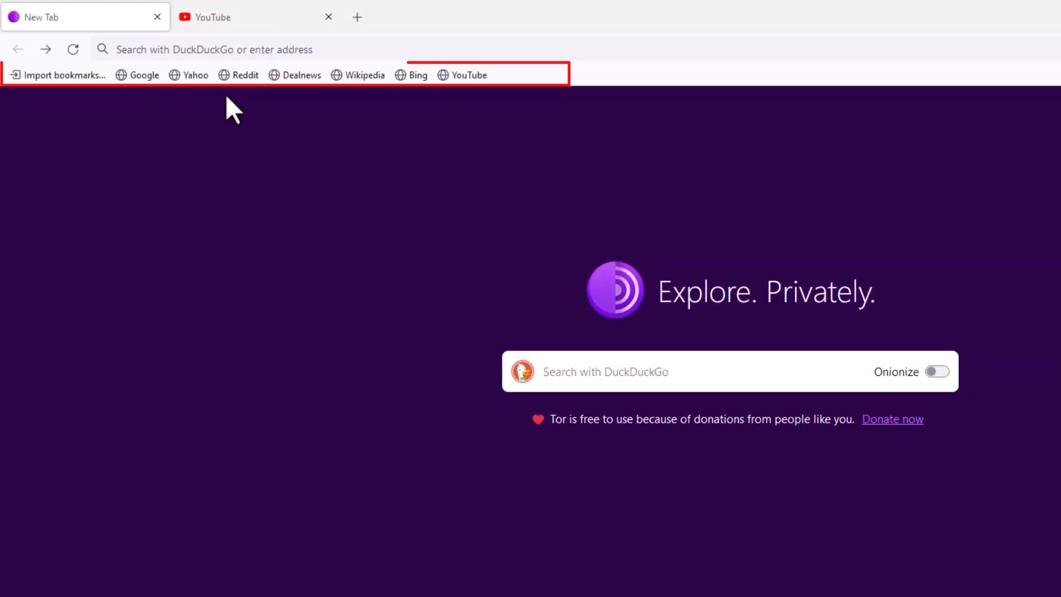
Task: Focus the Search with DuckDuckGo page field
Action: pos(696,371)
